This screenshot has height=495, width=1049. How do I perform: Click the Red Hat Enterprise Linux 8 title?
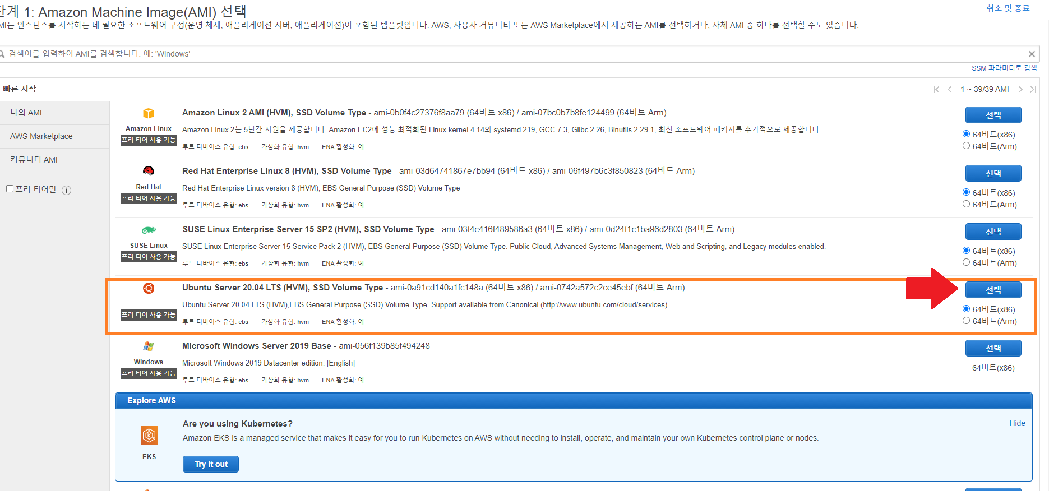click(x=287, y=171)
